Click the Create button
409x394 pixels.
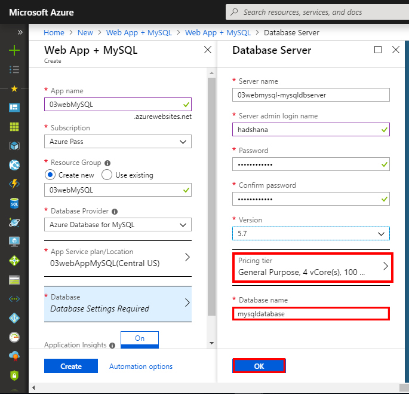pos(71,366)
